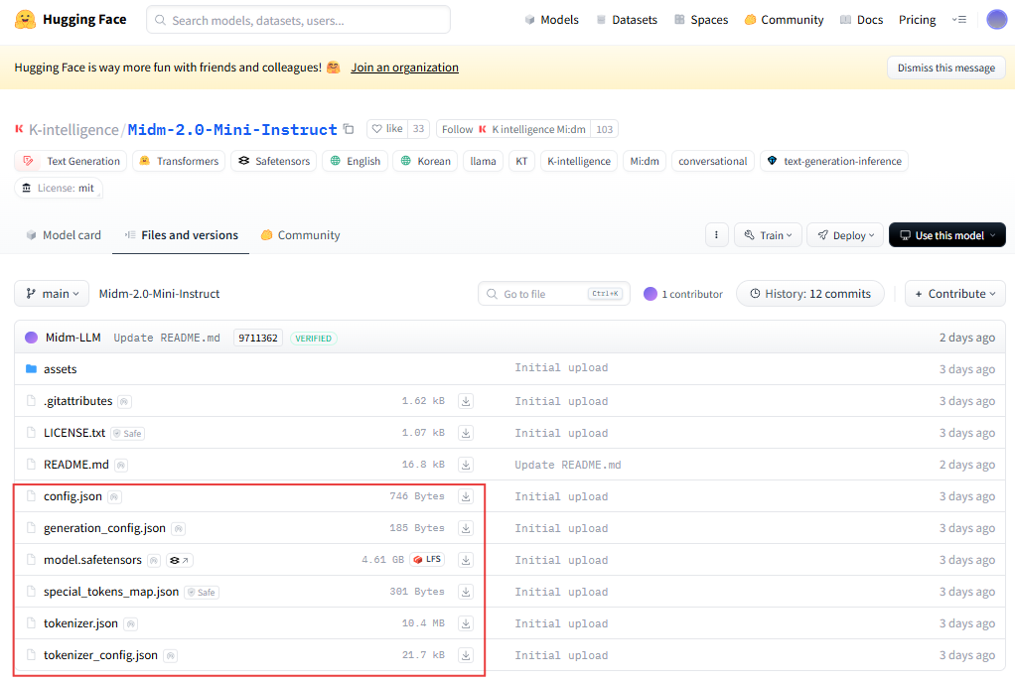1015x683 pixels.
Task: Open Spaces in the top navigation
Action: point(701,20)
